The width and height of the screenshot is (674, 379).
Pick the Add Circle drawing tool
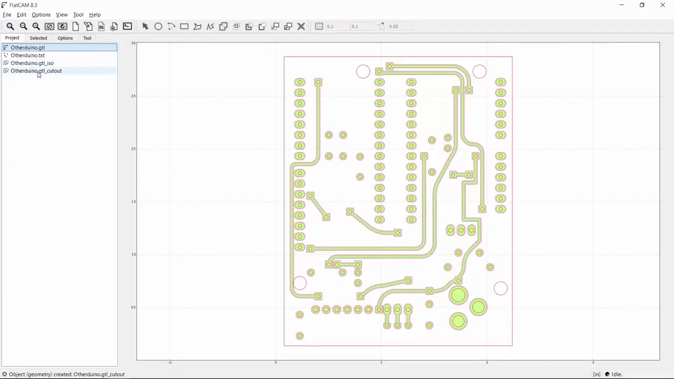pyautogui.click(x=158, y=26)
